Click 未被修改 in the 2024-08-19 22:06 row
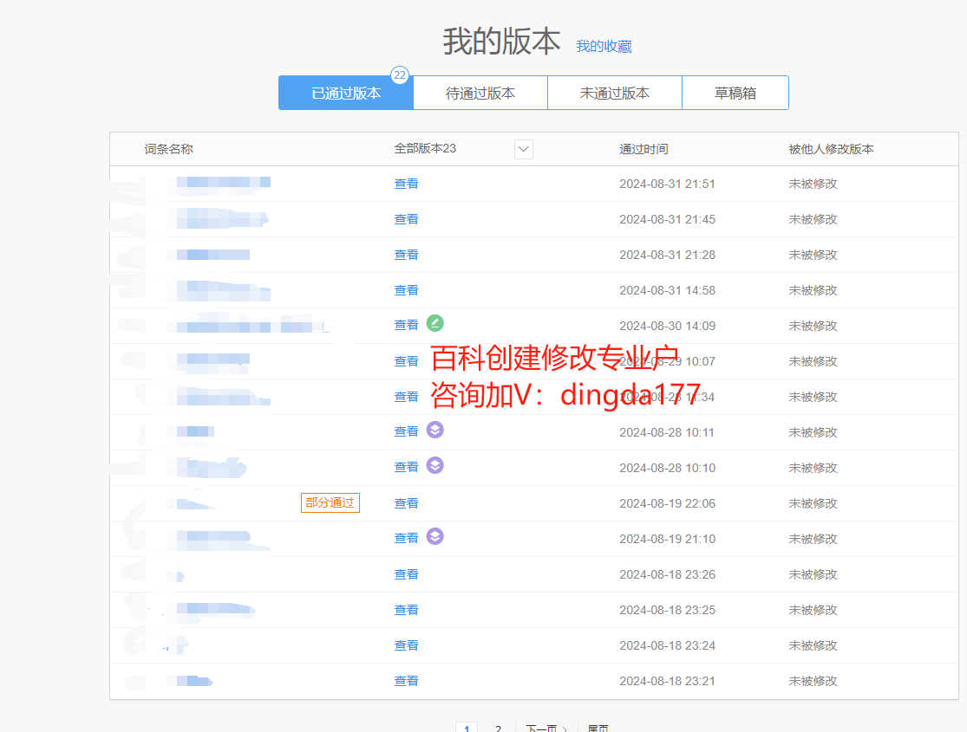 click(x=813, y=503)
